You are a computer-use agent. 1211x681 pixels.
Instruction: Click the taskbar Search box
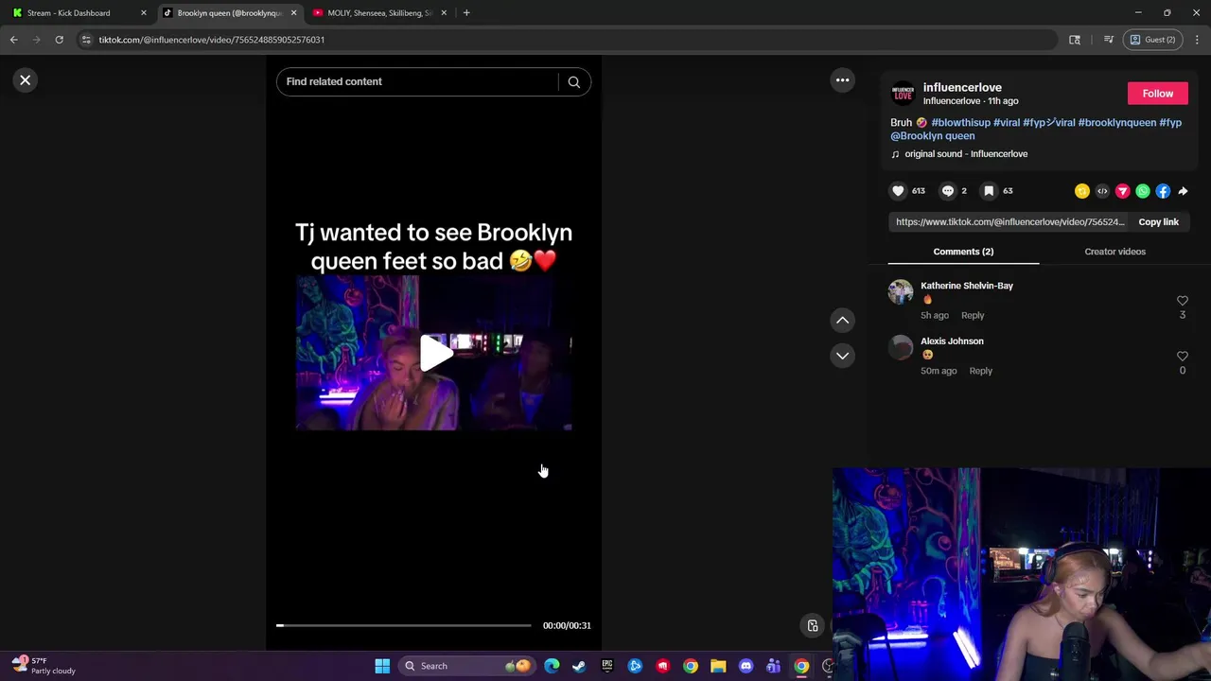(x=467, y=666)
